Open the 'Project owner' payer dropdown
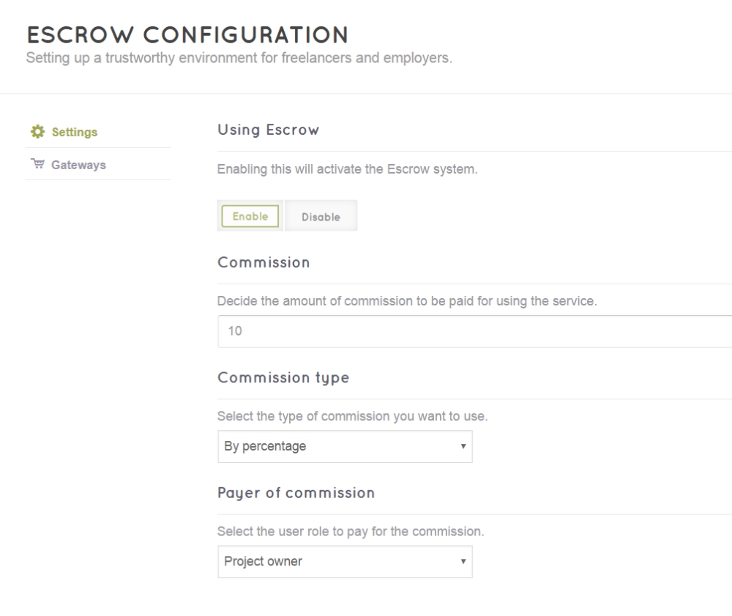The image size is (732, 616). pyautogui.click(x=337, y=562)
